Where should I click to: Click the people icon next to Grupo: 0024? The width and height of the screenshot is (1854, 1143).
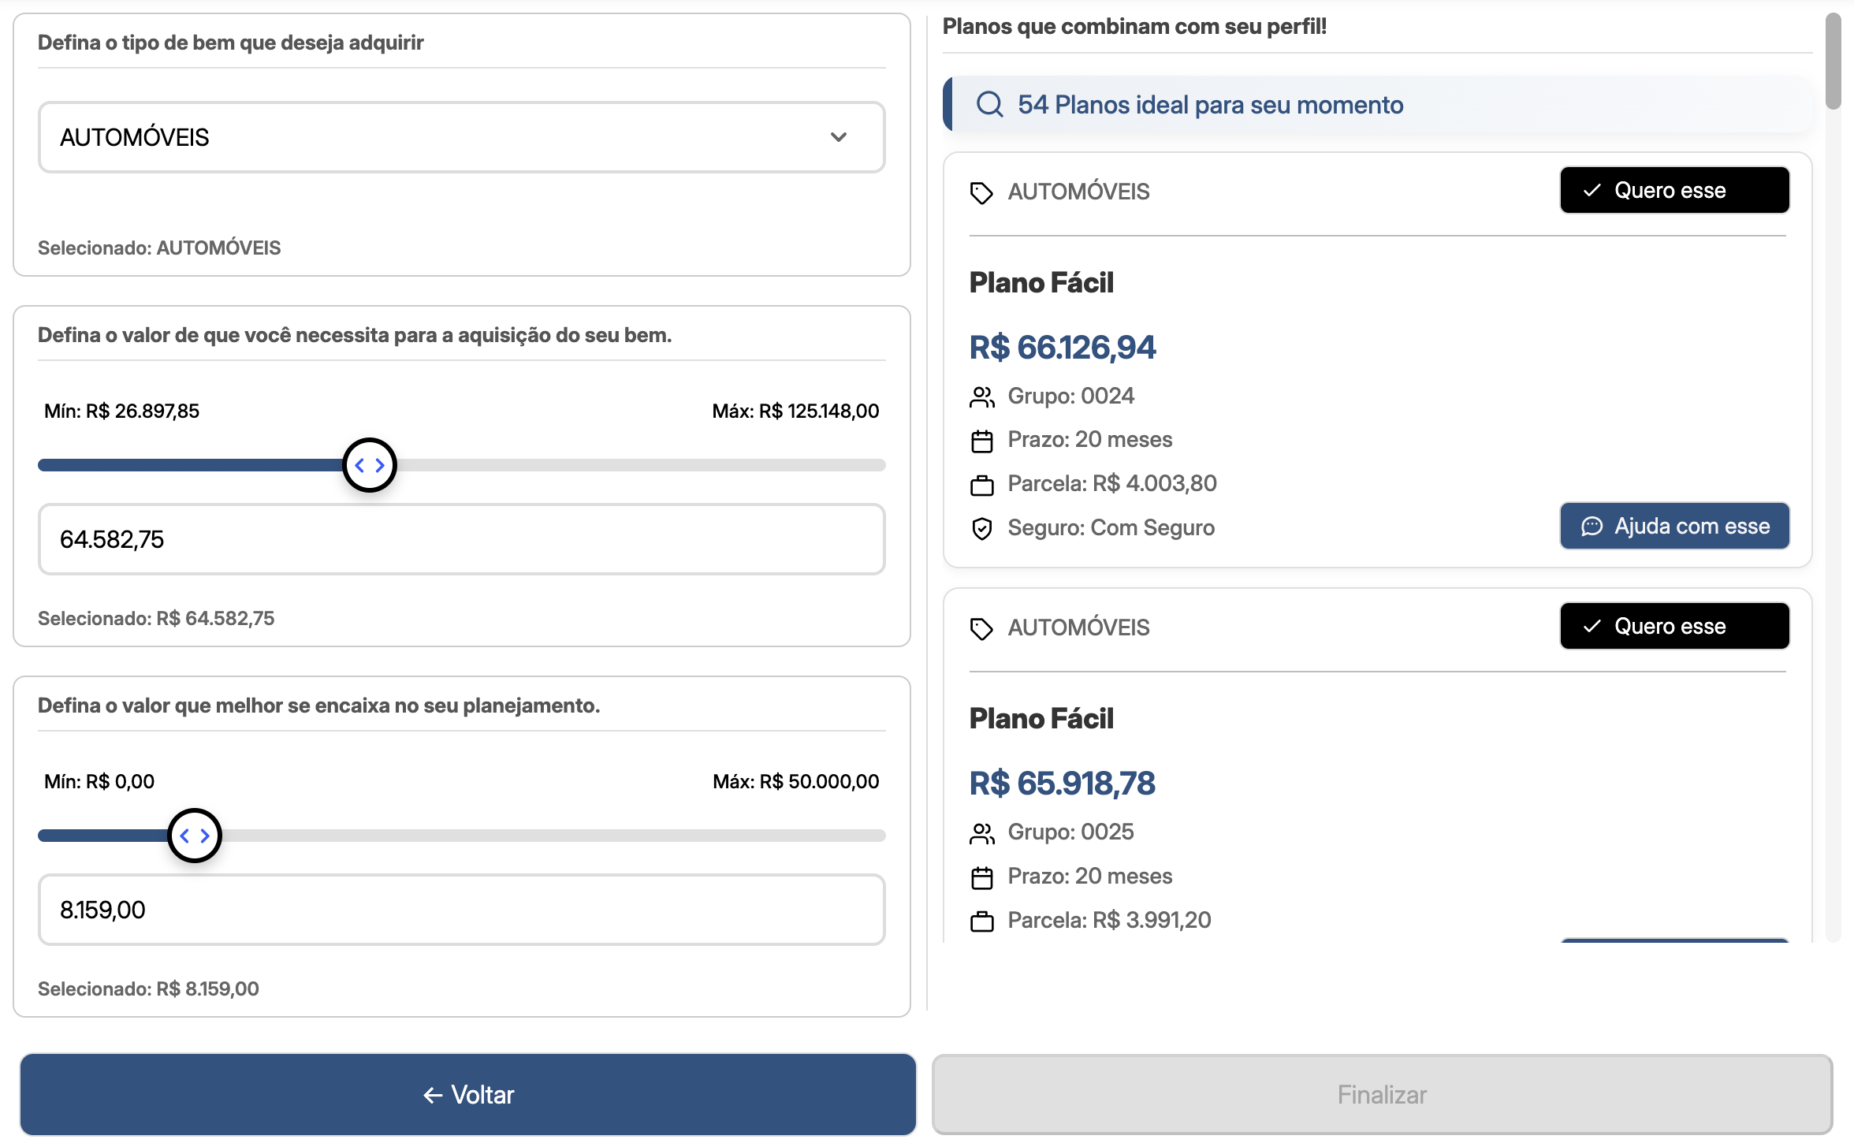[x=981, y=397]
